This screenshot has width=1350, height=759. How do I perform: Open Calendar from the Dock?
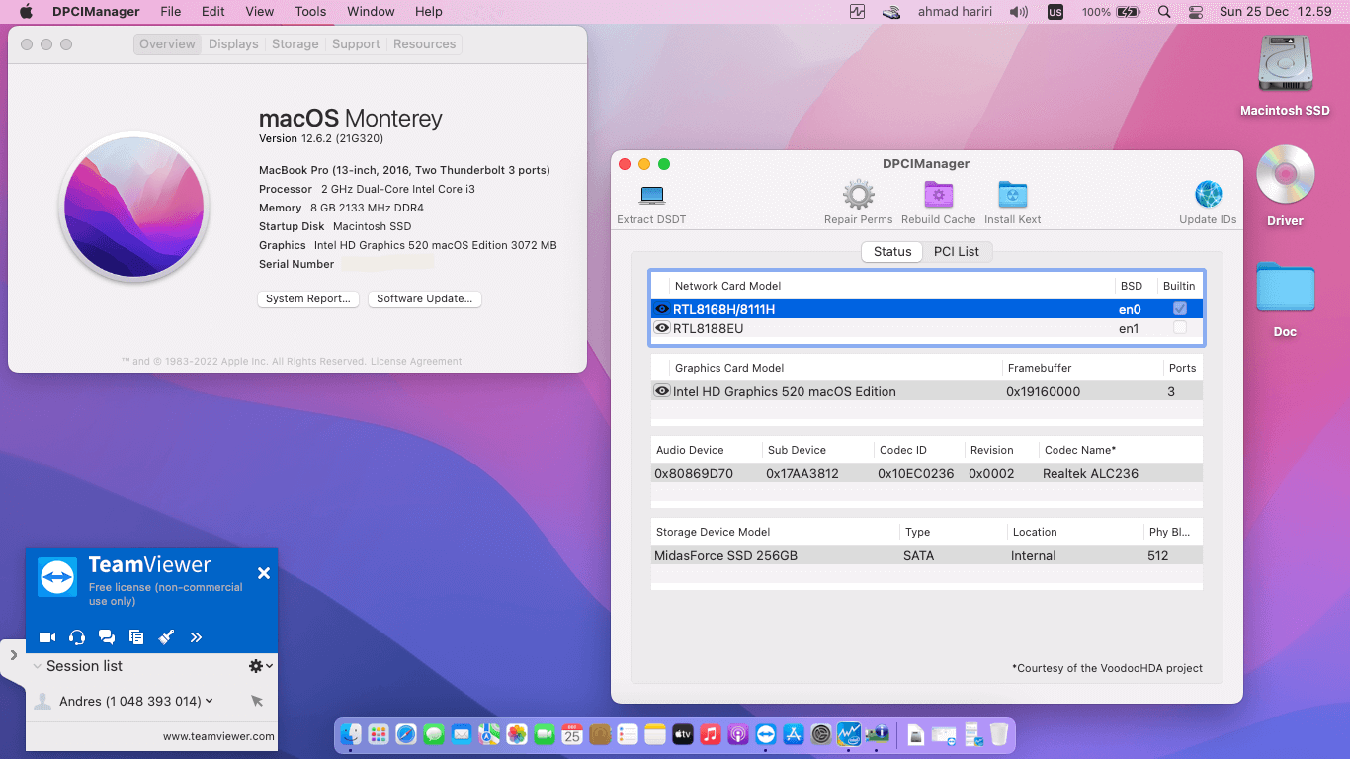[x=572, y=734]
